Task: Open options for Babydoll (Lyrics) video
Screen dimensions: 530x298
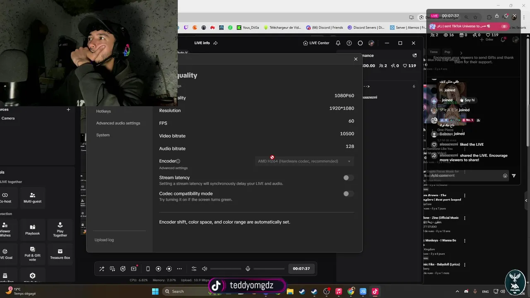Action: (x=465, y=264)
